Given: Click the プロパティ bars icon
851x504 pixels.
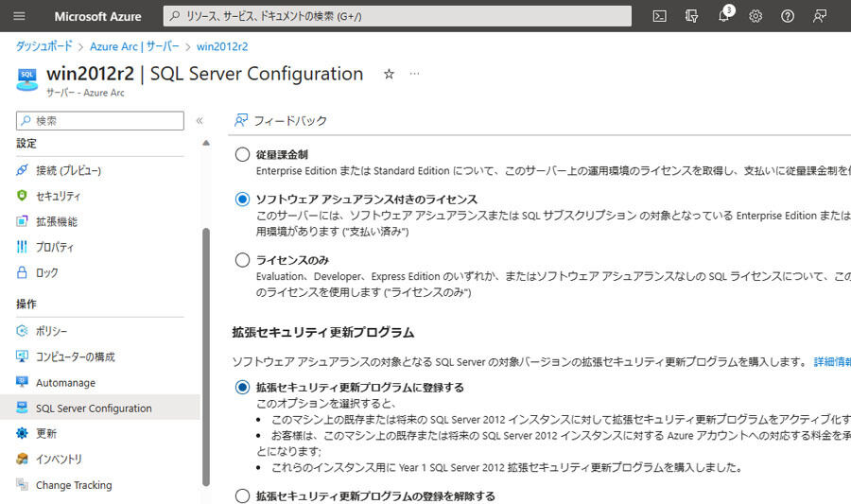Looking at the screenshot, I should [x=22, y=247].
